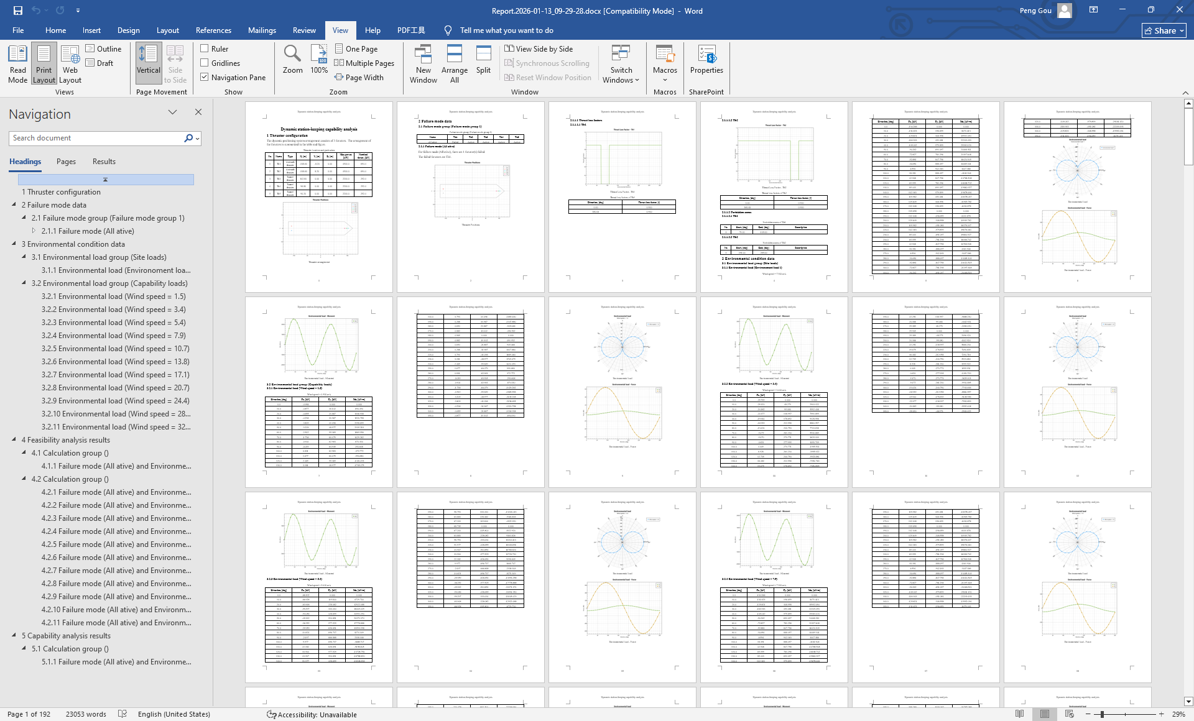Enable View Side by Side
This screenshot has width=1194, height=721.
pyautogui.click(x=539, y=48)
